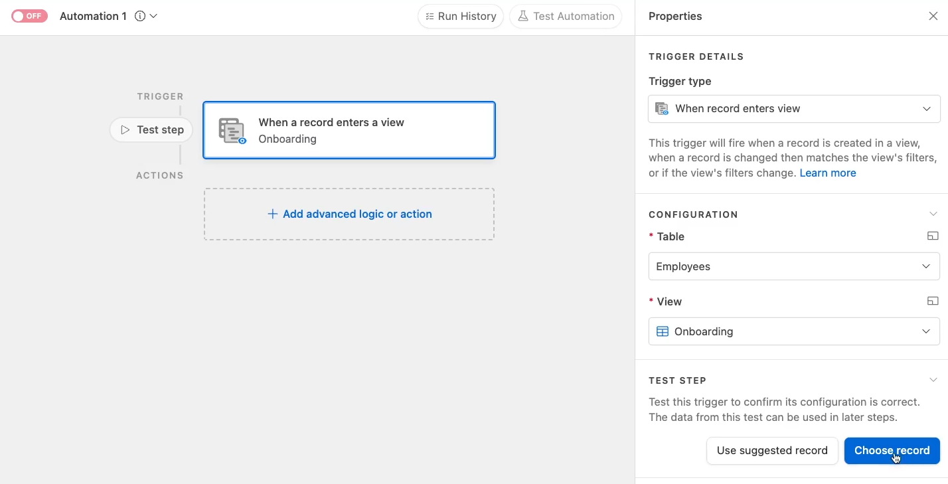Viewport: 948px width, 484px height.
Task: Collapse the Test step section
Action: [x=933, y=380]
